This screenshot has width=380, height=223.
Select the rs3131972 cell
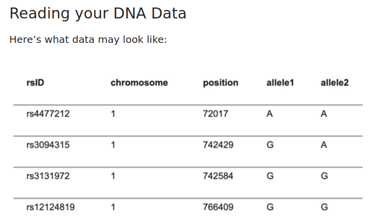(48, 176)
